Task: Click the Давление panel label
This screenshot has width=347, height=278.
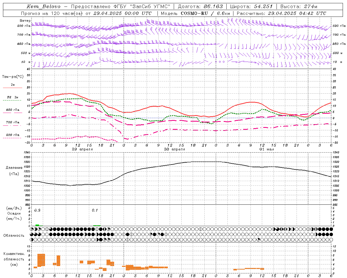Action: (14, 168)
